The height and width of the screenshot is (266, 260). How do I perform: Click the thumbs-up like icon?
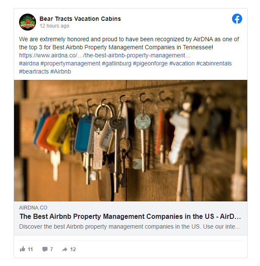click(22, 249)
